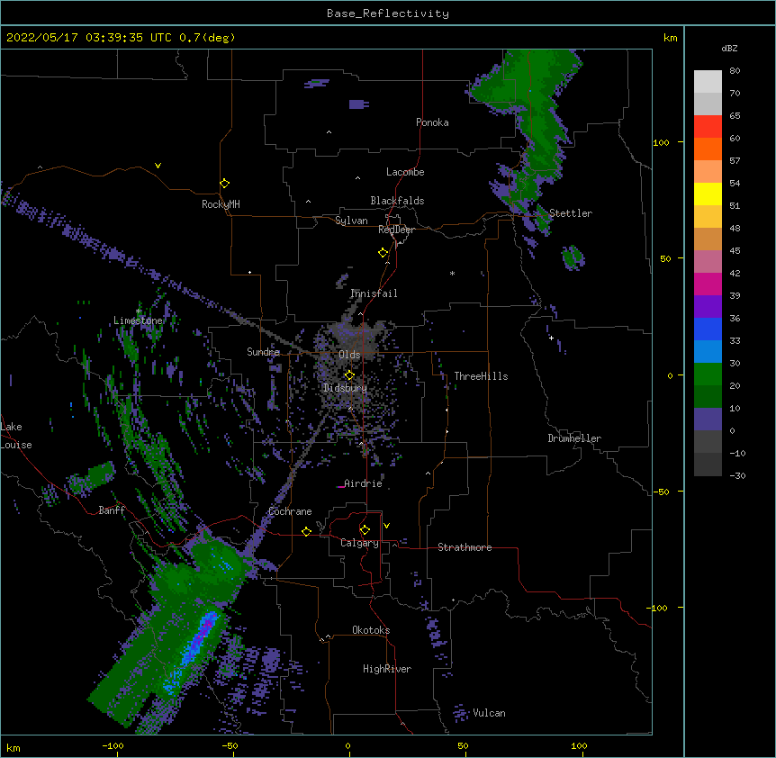
Task: Click the Limestone label
Action: (x=138, y=320)
